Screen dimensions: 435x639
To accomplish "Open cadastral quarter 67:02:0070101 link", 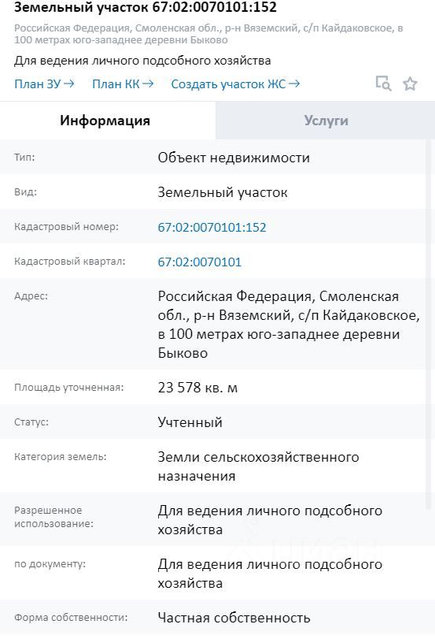I will click(199, 262).
